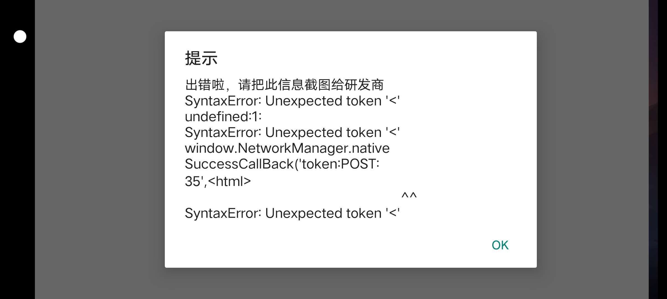Click the dimmed area above the dialog
The image size is (667, 299).
[x=351, y=15]
